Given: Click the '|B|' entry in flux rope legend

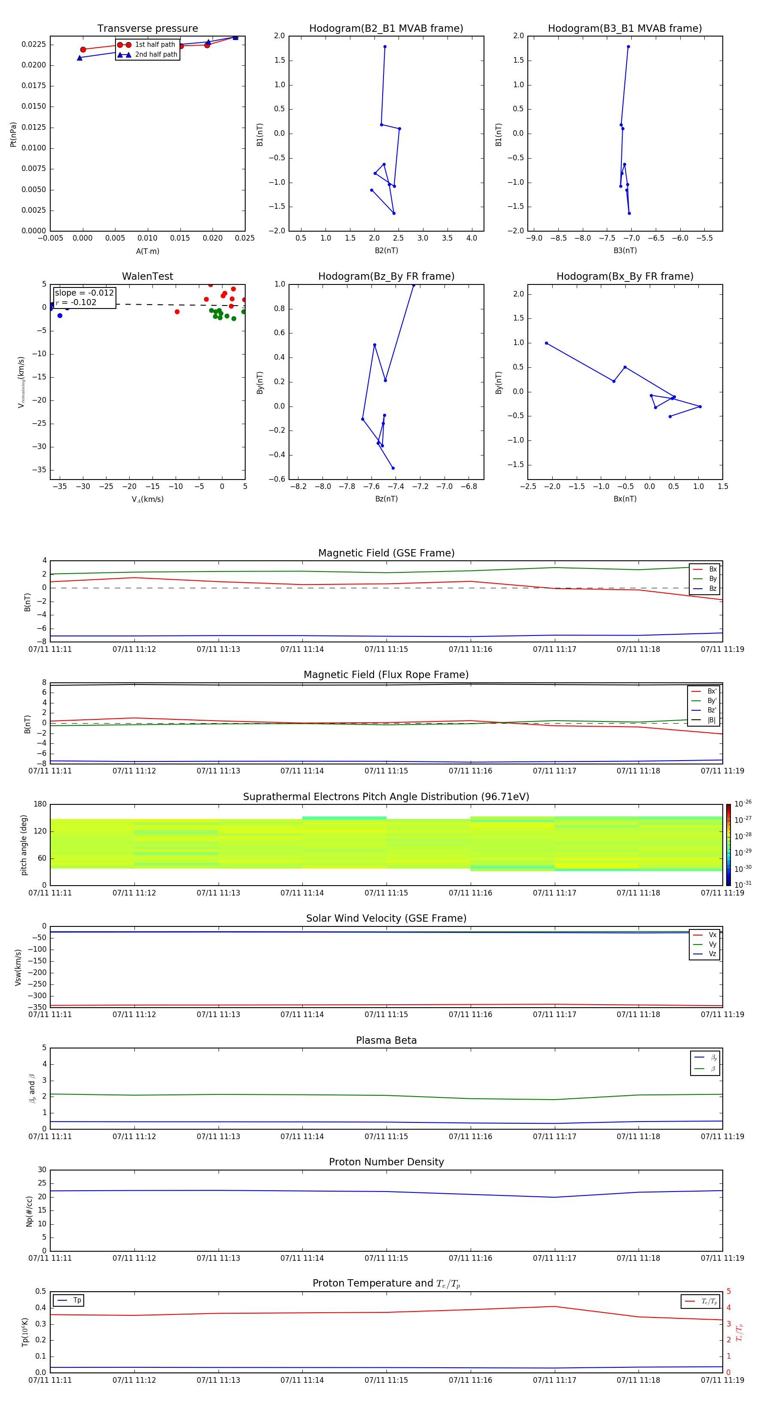Looking at the screenshot, I should coord(704,720).
